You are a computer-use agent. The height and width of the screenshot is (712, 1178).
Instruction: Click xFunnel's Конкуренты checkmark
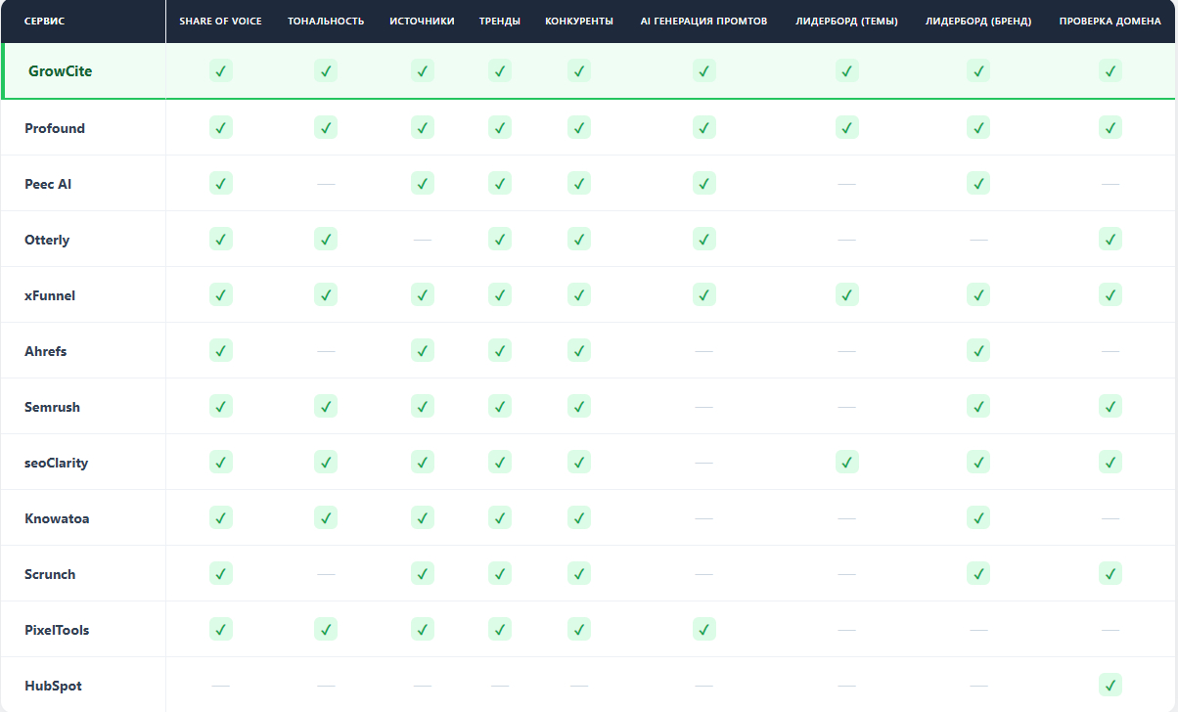click(x=579, y=294)
